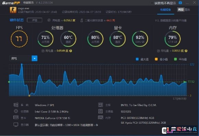199x136 pixels.
Task: Click the question mark after 0.0013 度
Action: tap(186, 51)
